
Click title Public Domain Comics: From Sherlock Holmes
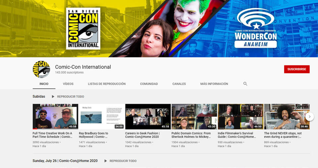(x=191, y=135)
